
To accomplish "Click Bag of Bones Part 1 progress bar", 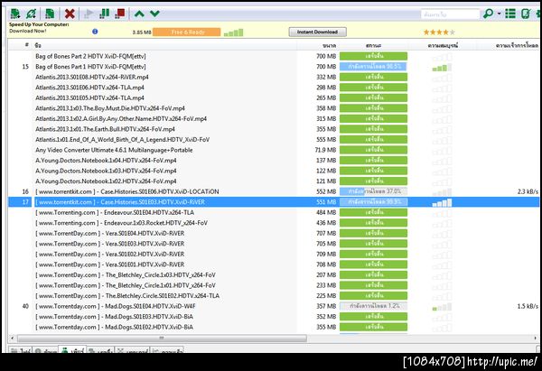I will pyautogui.click(x=373, y=66).
